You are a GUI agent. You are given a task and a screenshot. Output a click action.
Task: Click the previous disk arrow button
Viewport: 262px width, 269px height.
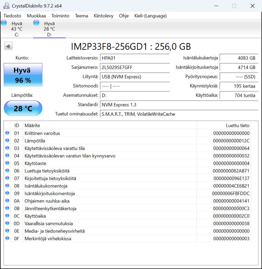pyautogui.click(x=8, y=46)
